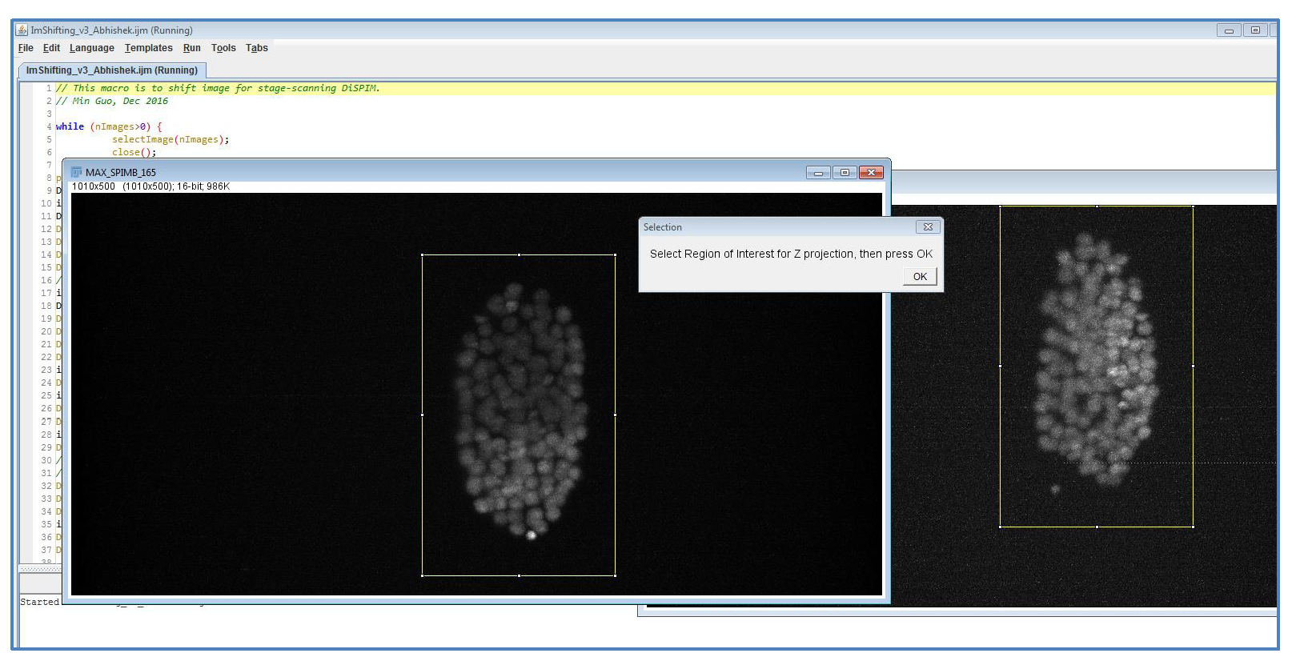Viewport: 1300px width, 665px height.
Task: Open the File menu in script editor
Action: pos(26,48)
